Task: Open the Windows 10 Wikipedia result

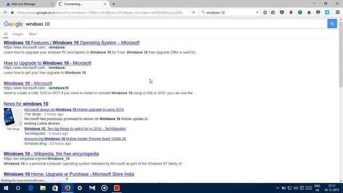Action: pyautogui.click(x=51, y=154)
